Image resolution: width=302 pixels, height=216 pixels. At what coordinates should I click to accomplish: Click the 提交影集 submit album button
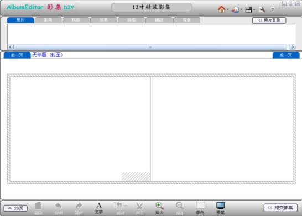tap(280, 208)
